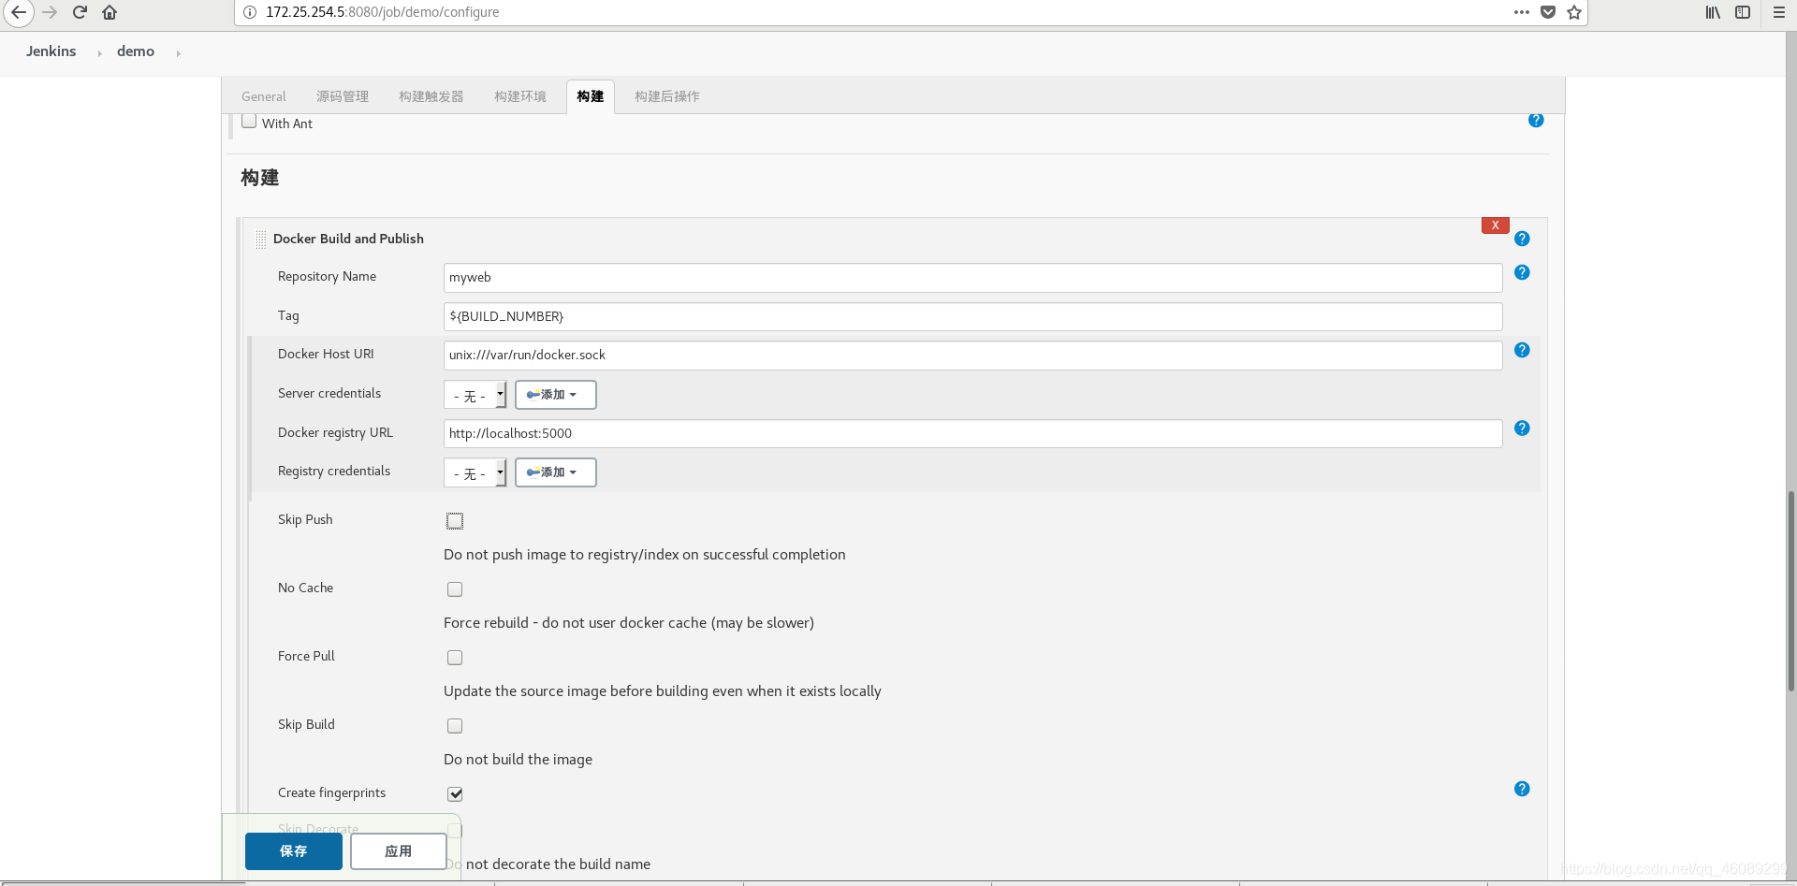
Task: Bookmark this page with the star
Action: click(1574, 12)
